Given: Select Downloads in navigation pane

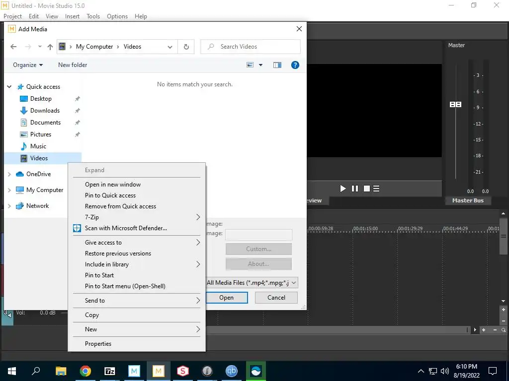Looking at the screenshot, I should [x=45, y=111].
